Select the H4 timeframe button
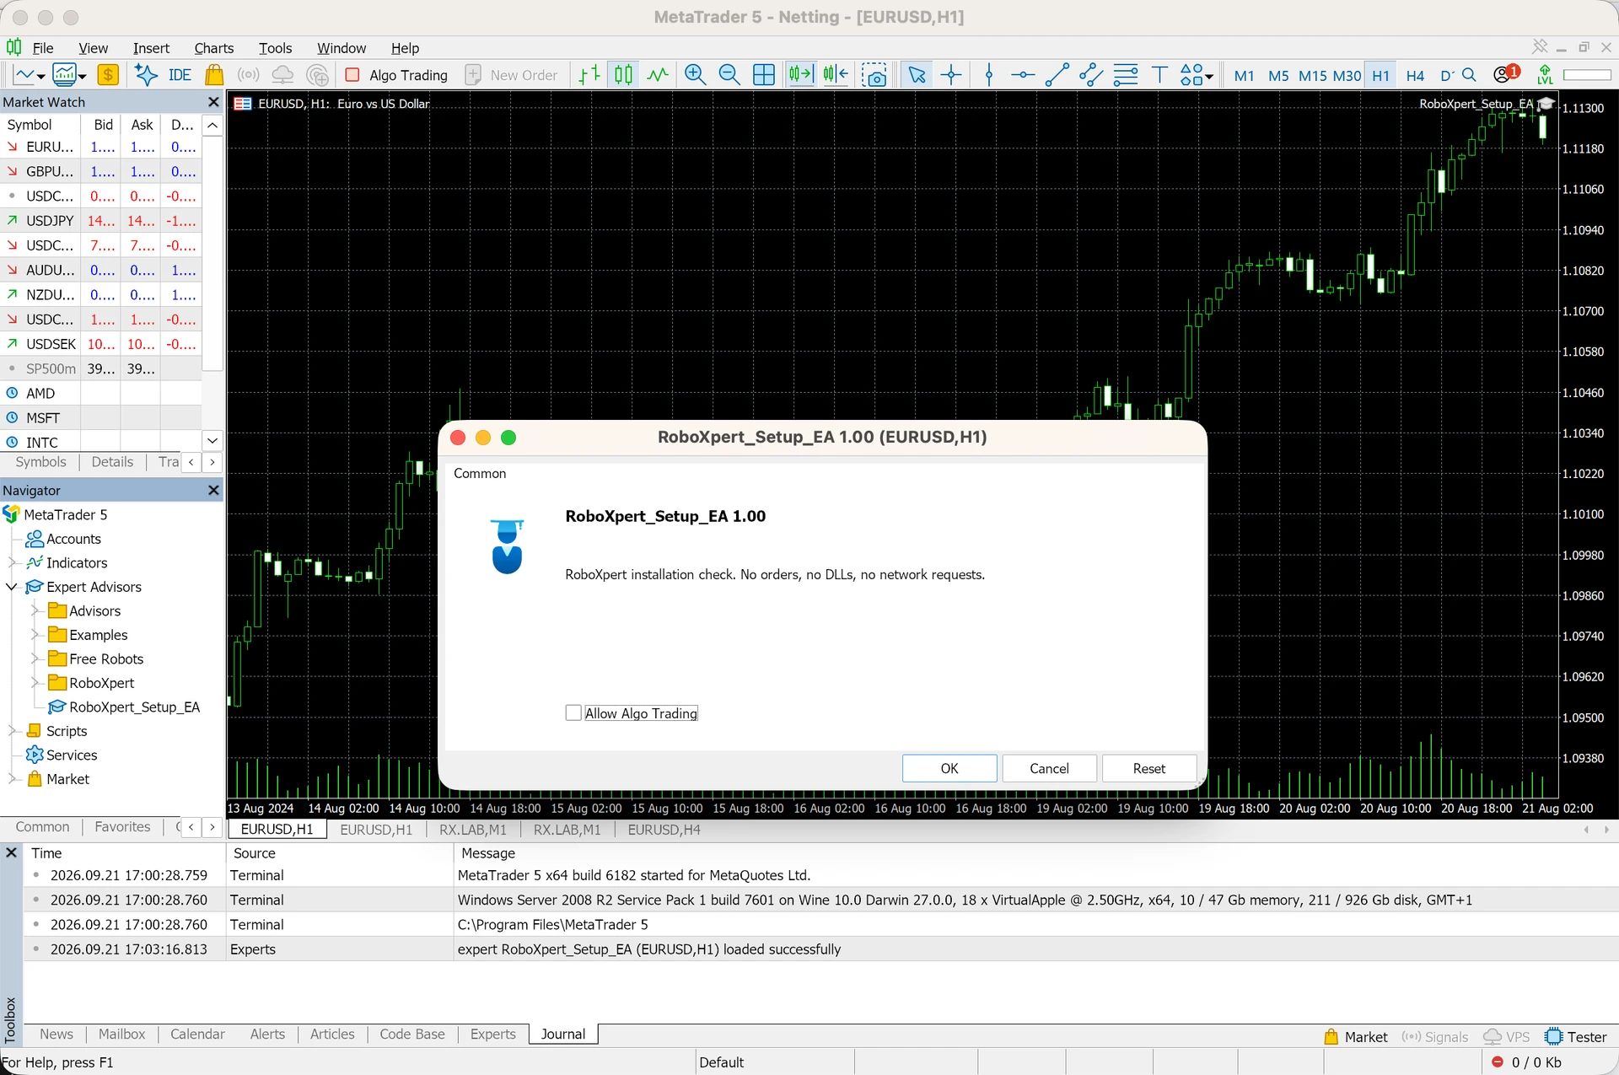 [x=1415, y=75]
